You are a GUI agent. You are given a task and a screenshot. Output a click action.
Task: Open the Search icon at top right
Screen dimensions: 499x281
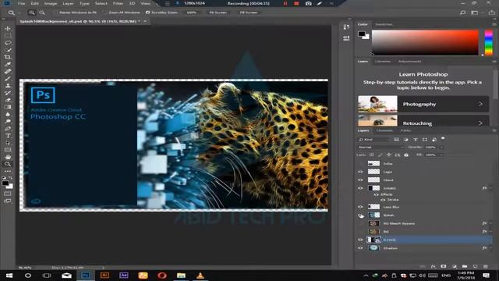coord(462,12)
